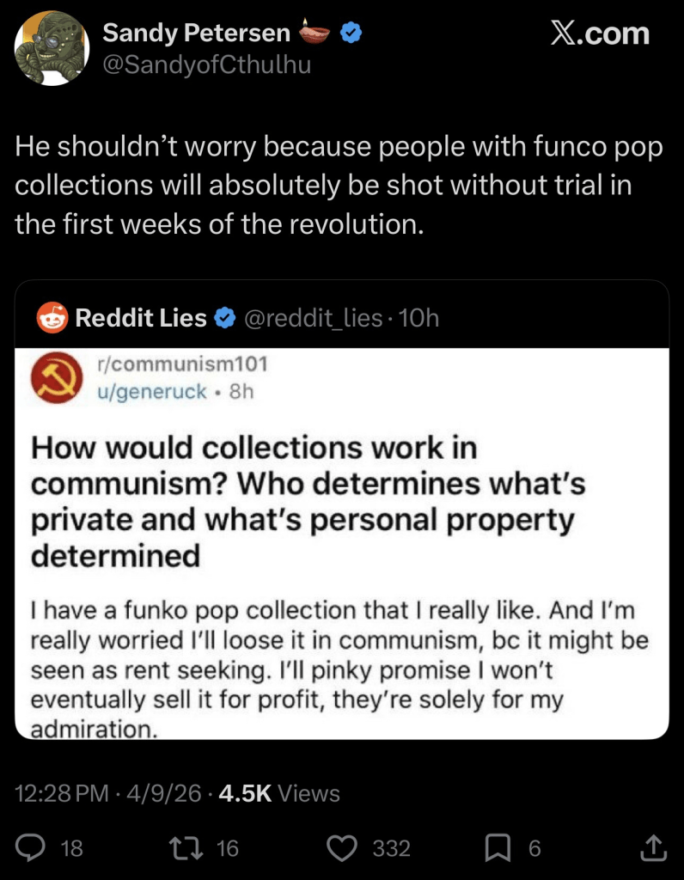Open the @reddit_lies handle
Viewport: 684px width, 880px height.
[314, 318]
